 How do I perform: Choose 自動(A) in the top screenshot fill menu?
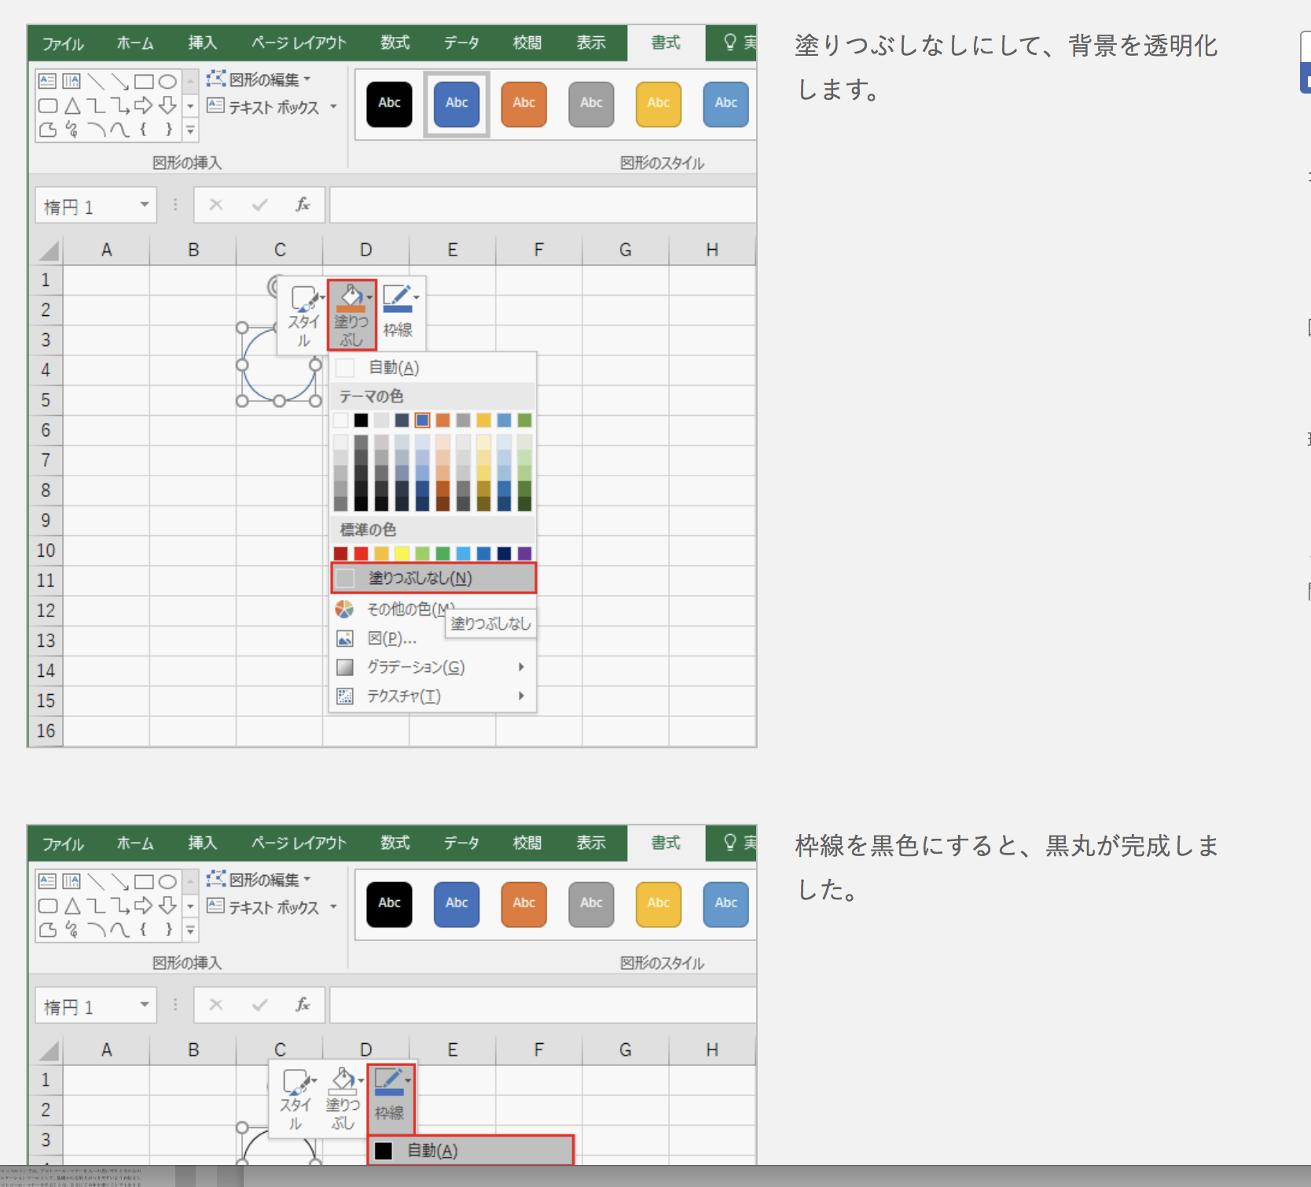tap(433, 367)
